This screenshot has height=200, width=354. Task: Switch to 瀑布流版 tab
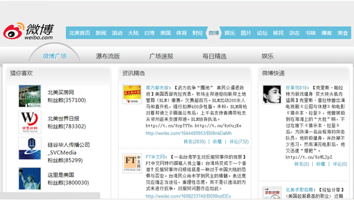pyautogui.click(x=108, y=56)
